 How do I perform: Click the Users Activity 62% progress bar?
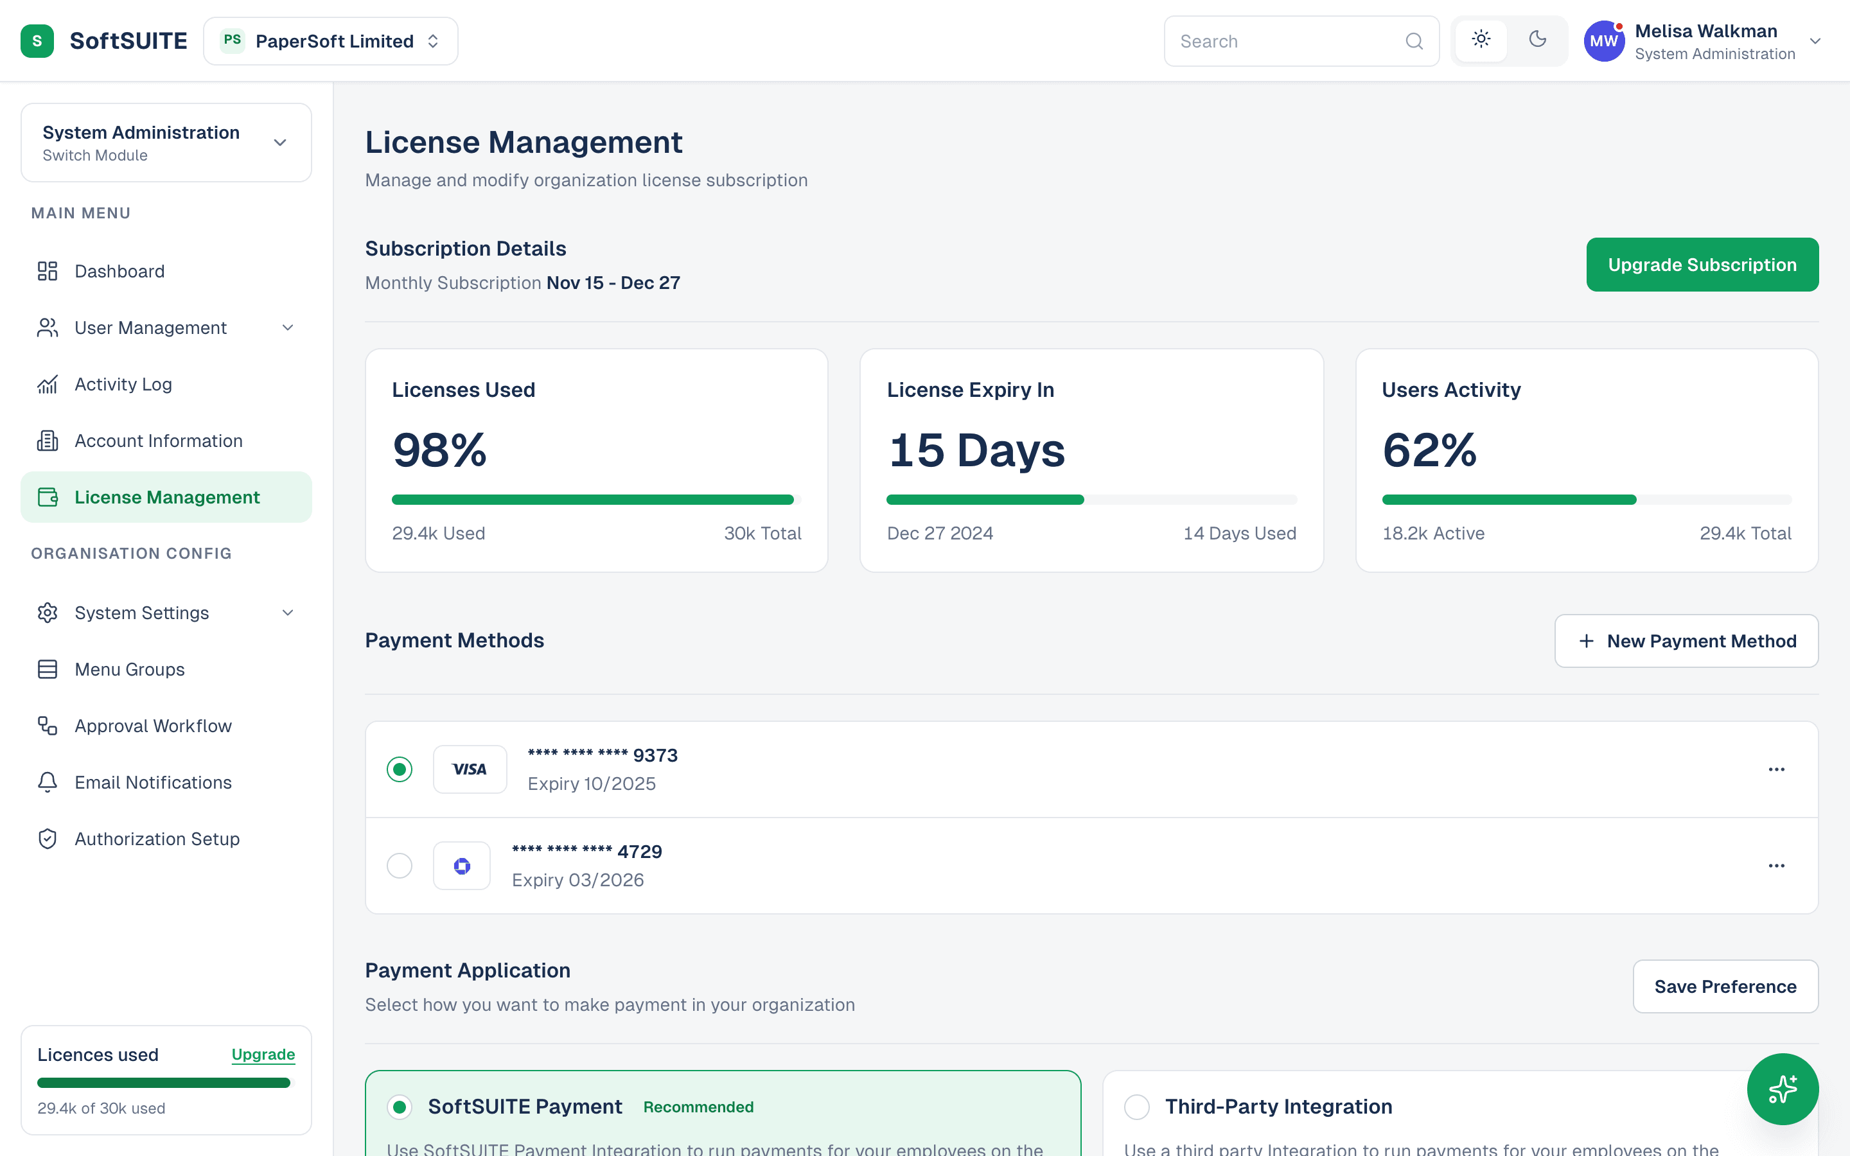click(x=1586, y=499)
